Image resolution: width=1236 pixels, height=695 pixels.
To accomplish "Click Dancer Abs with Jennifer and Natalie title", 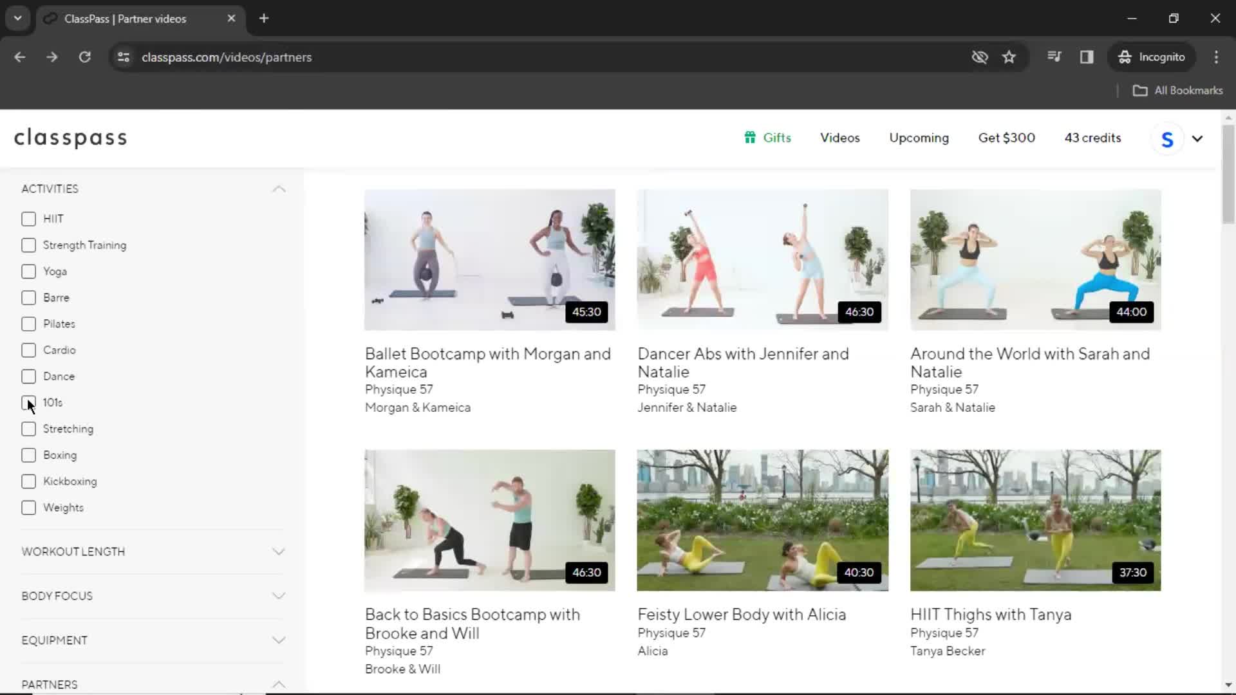I will [x=744, y=363].
